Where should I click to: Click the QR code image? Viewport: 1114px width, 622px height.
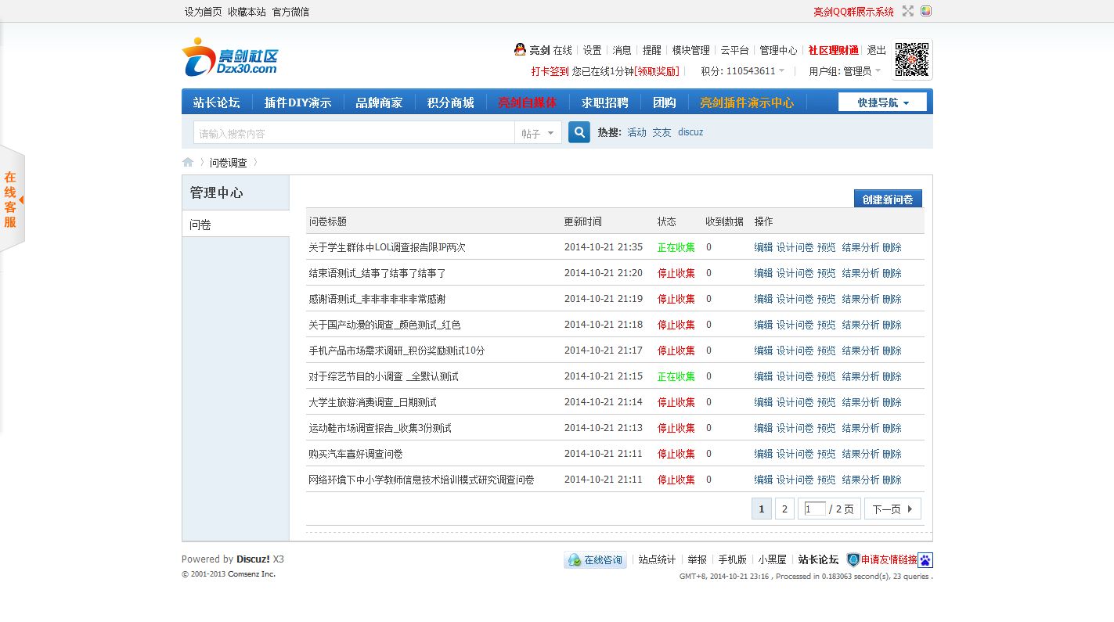(x=912, y=59)
